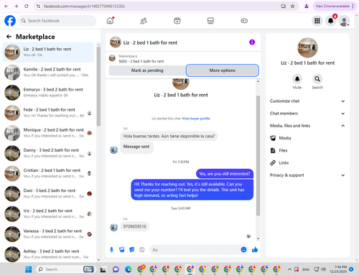Attach a file with the photo icon

(122, 250)
